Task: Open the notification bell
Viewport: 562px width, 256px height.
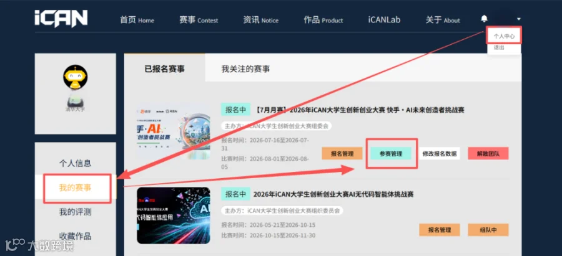Action: [484, 19]
